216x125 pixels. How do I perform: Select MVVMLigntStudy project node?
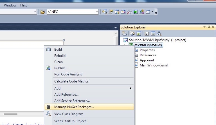(x=148, y=45)
